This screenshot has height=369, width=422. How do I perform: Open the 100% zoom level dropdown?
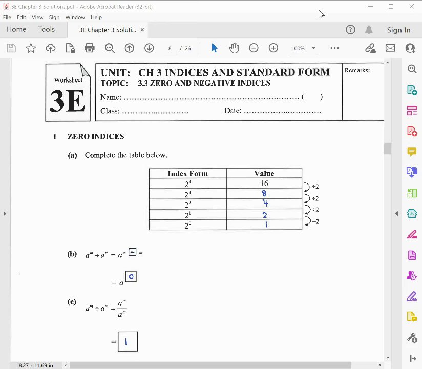[304, 48]
